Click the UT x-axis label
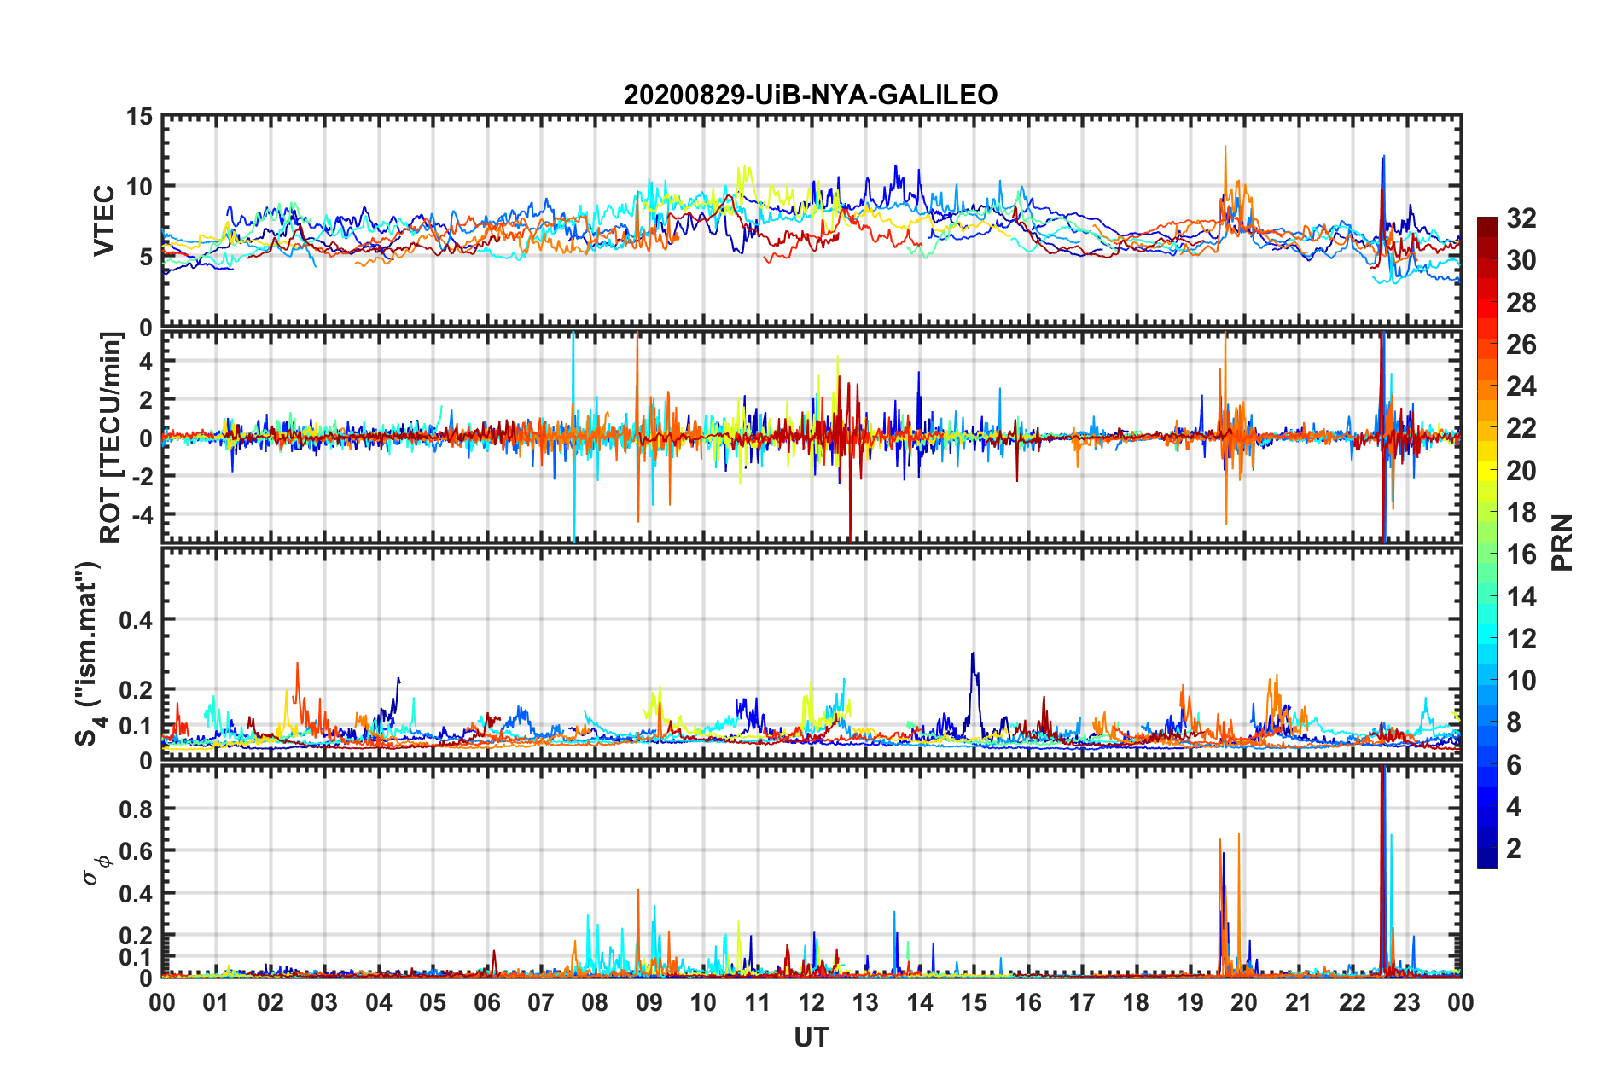The height and width of the screenshot is (1085, 1623). click(x=811, y=1037)
